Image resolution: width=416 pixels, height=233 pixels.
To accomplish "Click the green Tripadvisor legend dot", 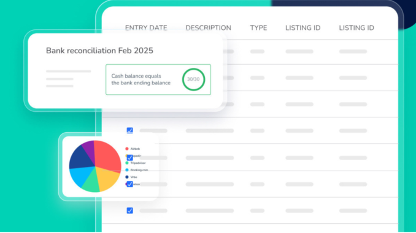I will pyautogui.click(x=127, y=163).
